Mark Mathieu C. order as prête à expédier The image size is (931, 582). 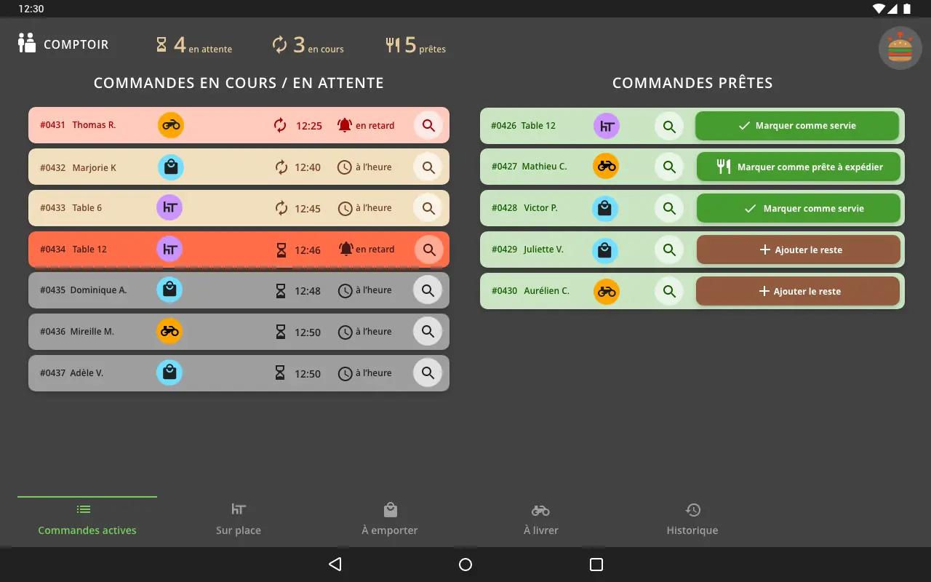[x=799, y=167]
